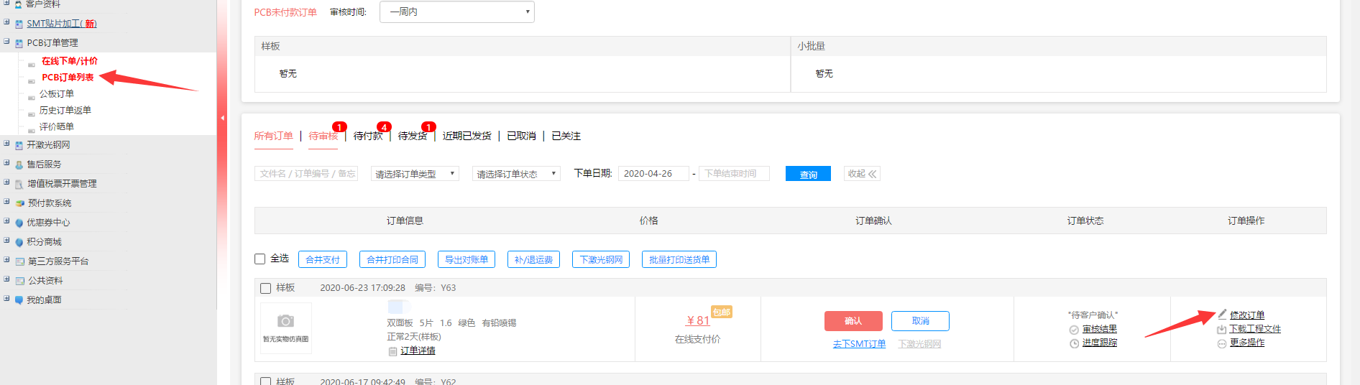Click the download icon beside 下载工程文件

click(x=1221, y=329)
